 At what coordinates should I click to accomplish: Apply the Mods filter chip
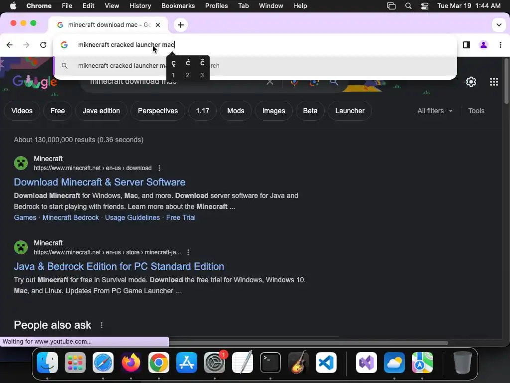coord(236,111)
